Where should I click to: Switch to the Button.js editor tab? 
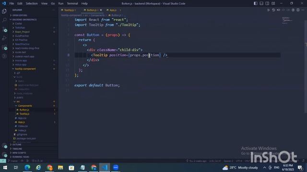pyautogui.click(x=92, y=10)
